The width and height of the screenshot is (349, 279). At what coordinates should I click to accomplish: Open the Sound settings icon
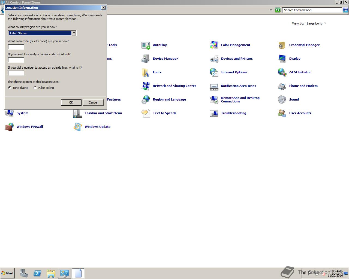pos(282,100)
